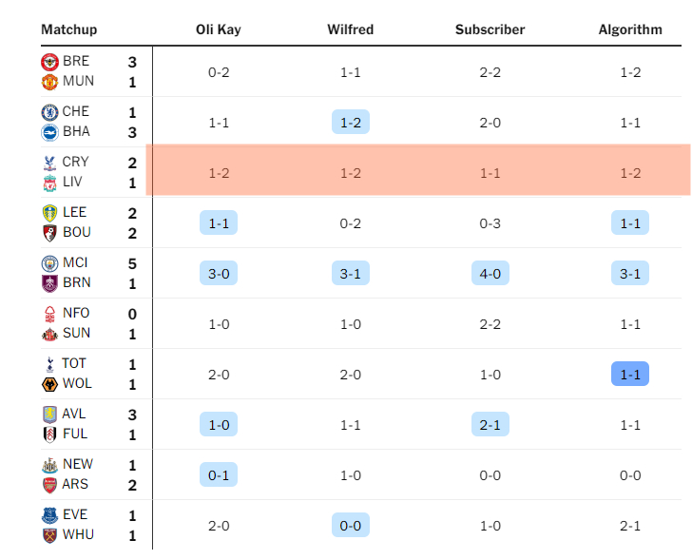Click Subscriber's 4-0 Man City prediction
This screenshot has height=560, width=692.
click(490, 274)
